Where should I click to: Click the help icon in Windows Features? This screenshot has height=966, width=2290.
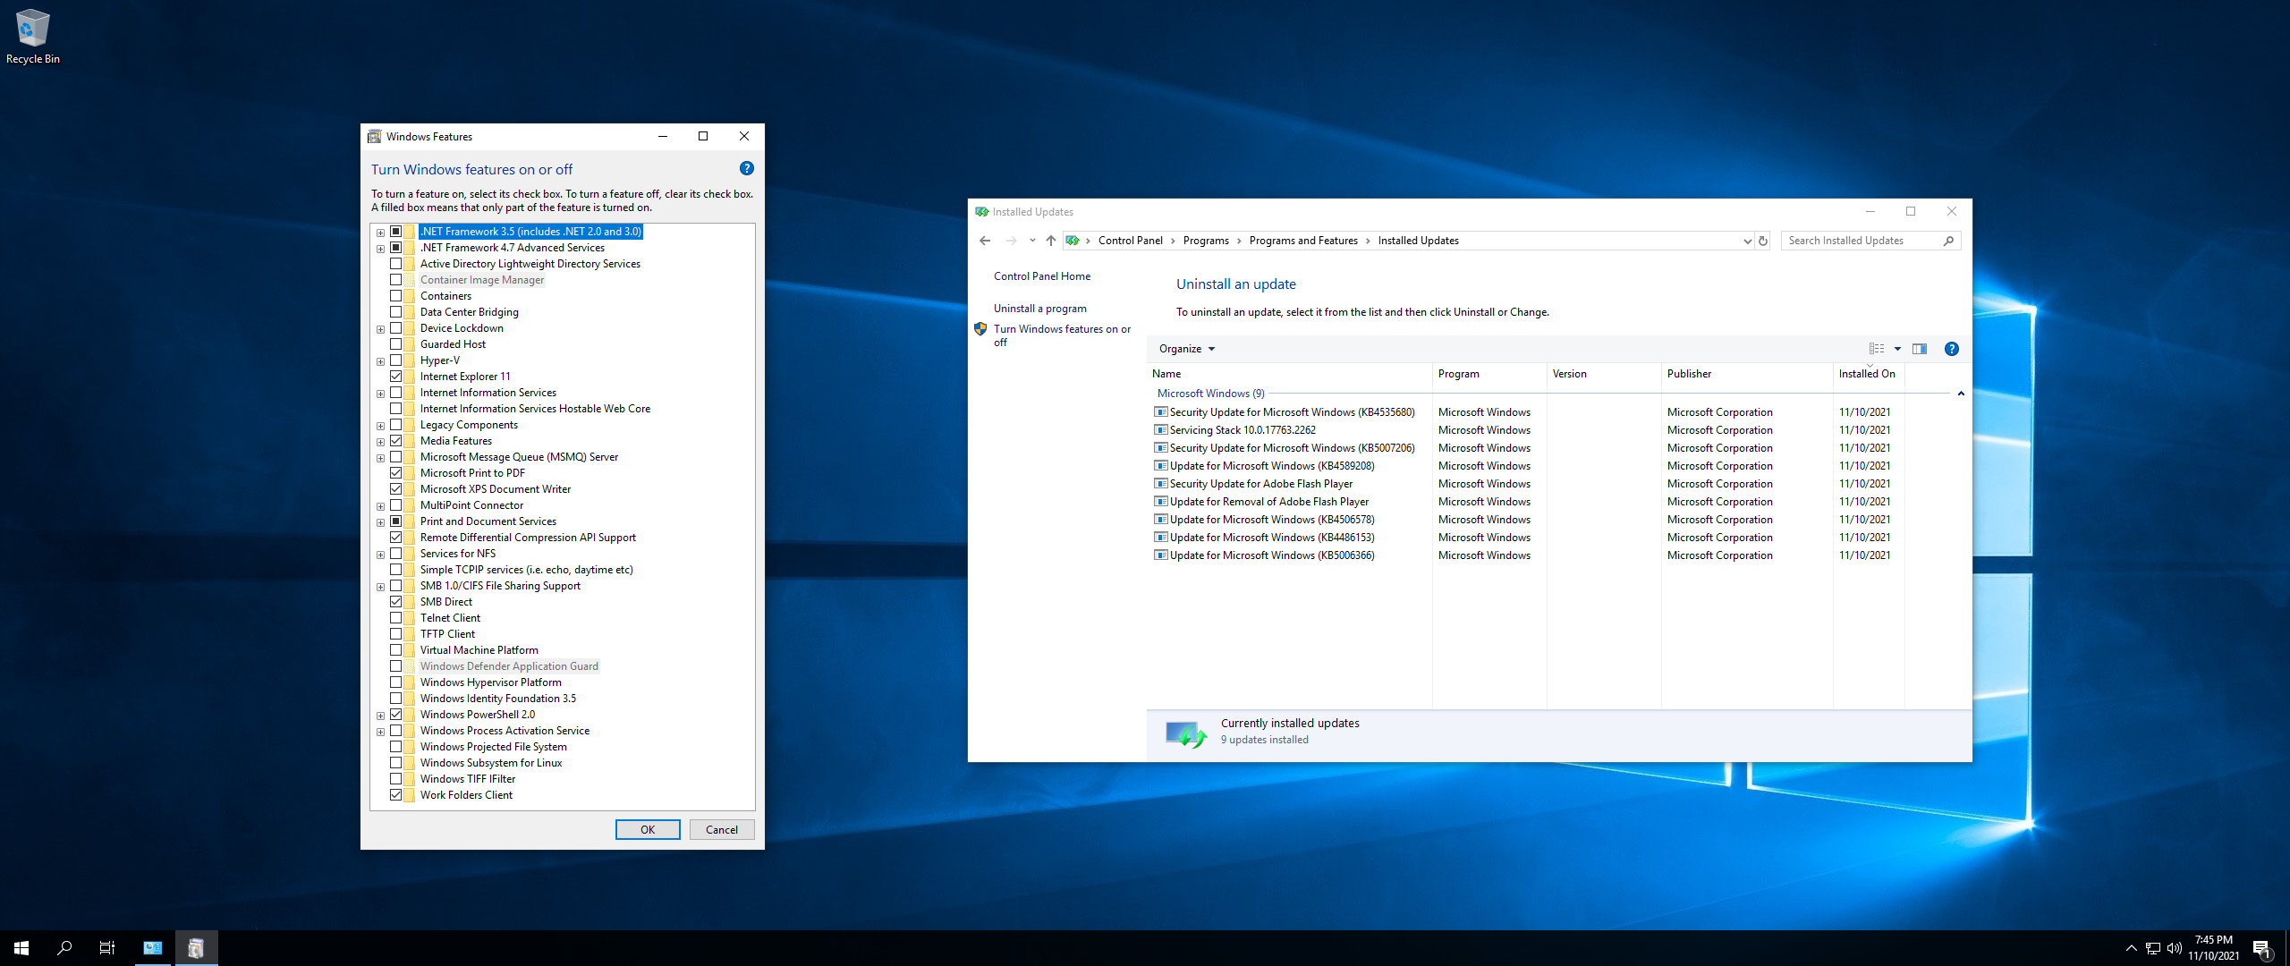(x=747, y=168)
